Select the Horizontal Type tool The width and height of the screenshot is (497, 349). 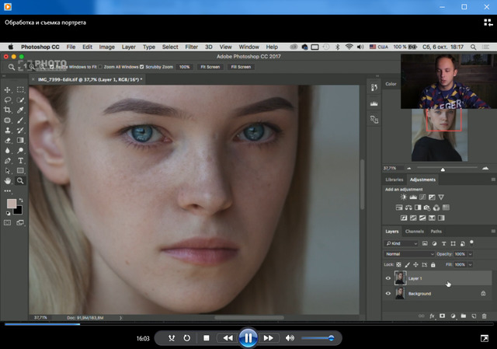click(x=20, y=160)
